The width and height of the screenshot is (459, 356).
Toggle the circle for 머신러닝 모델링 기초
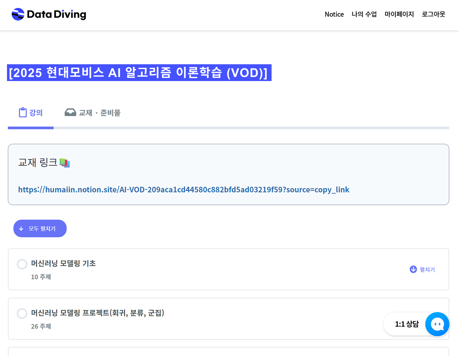pyautogui.click(x=22, y=264)
